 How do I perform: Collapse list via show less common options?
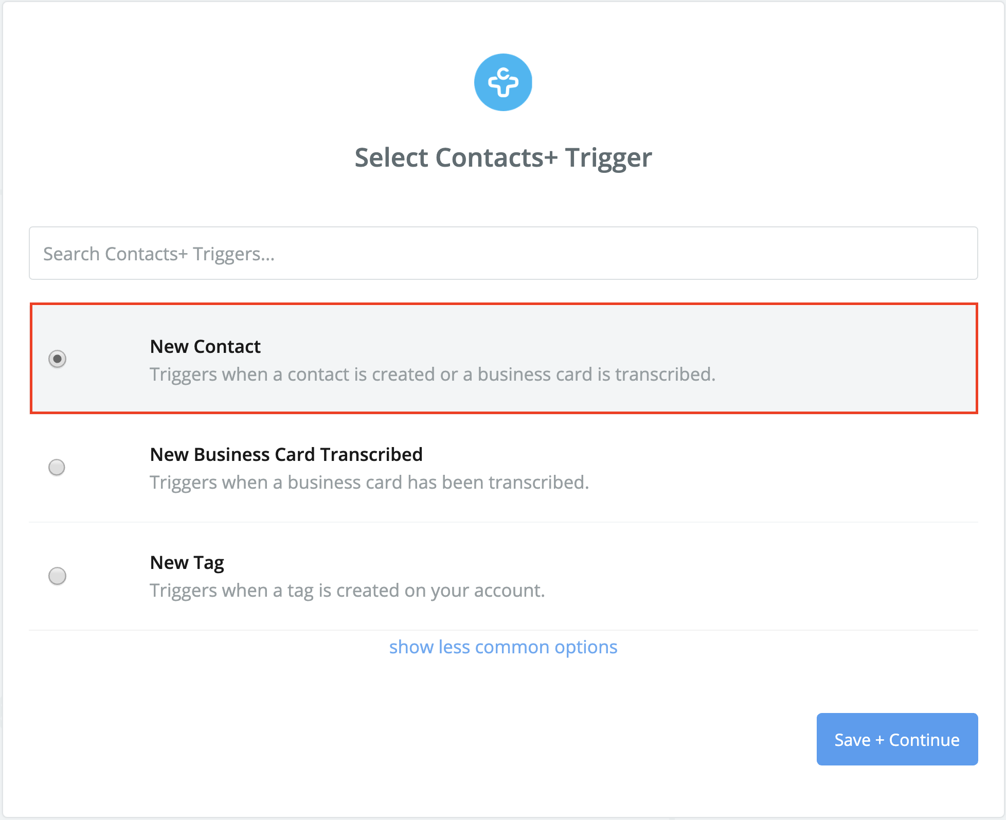(503, 647)
